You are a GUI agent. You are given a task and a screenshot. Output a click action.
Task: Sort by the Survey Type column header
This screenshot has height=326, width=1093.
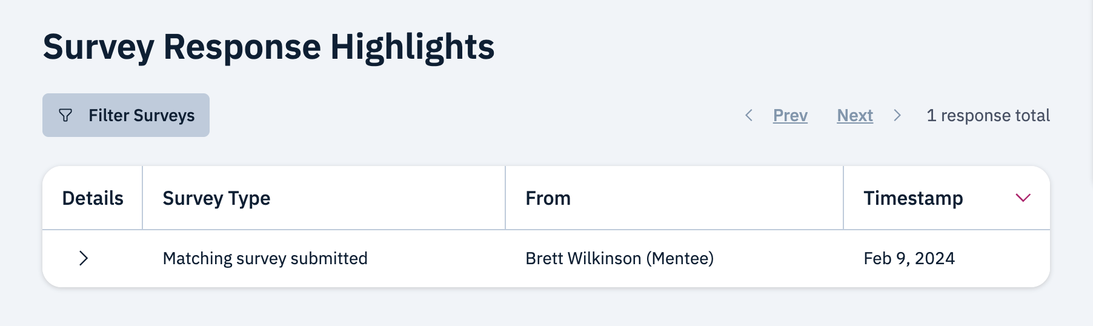[216, 198]
